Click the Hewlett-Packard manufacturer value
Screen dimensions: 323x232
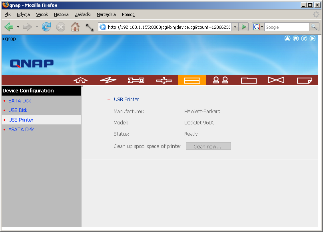(202, 112)
